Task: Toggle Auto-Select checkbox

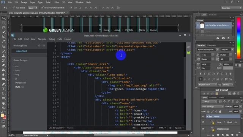Action: click(14, 8)
